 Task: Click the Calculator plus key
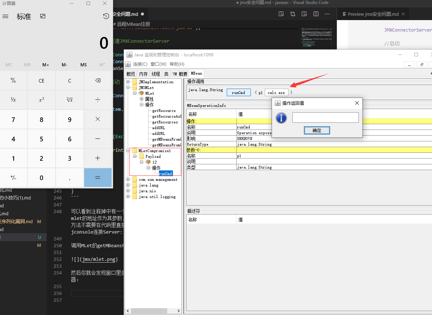pyautogui.click(x=98, y=158)
